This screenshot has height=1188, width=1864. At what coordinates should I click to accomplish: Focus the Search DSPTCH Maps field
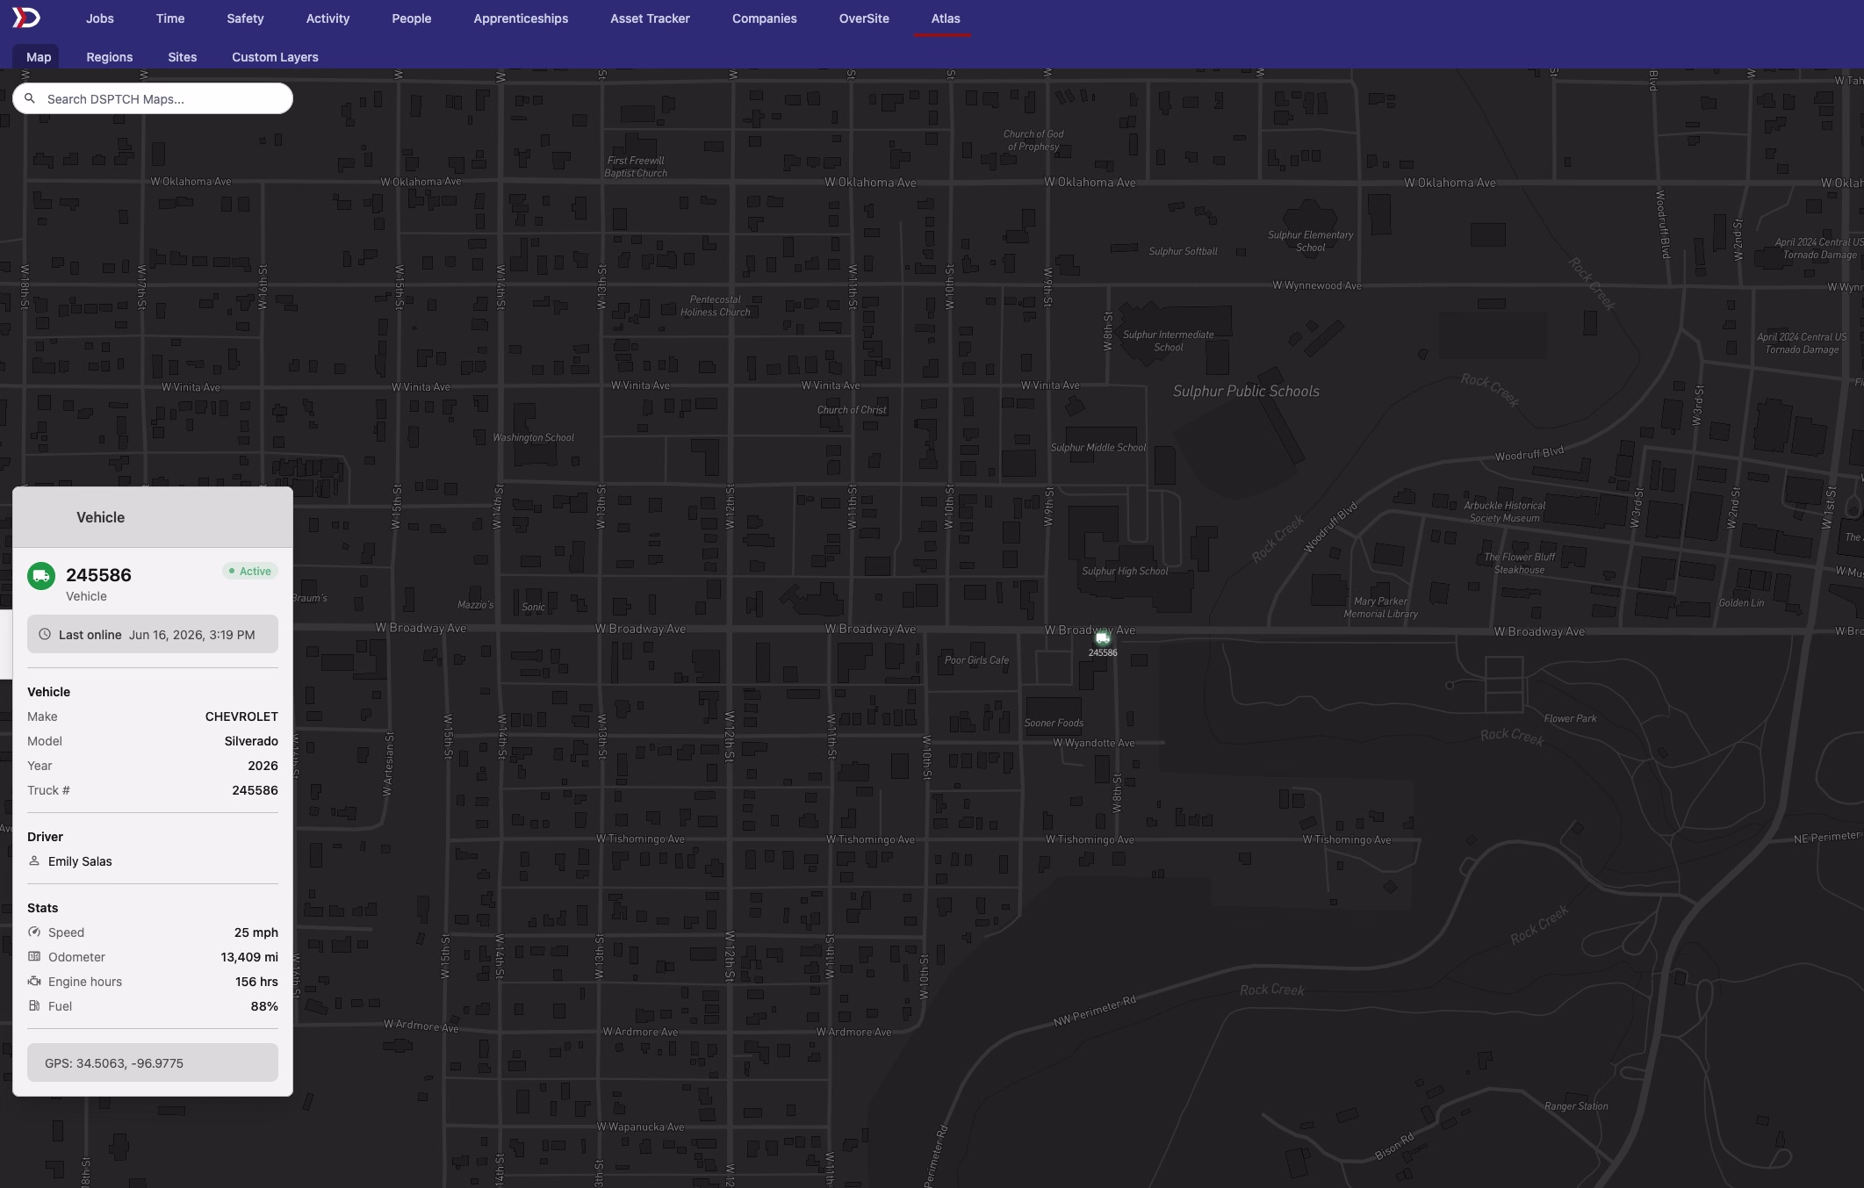153,98
